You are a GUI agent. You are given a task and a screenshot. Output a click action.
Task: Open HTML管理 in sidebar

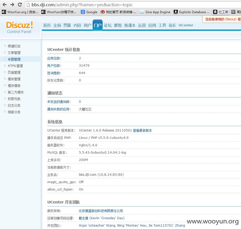point(15,66)
